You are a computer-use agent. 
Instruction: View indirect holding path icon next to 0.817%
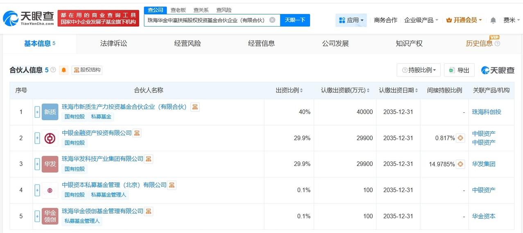(x=460, y=138)
